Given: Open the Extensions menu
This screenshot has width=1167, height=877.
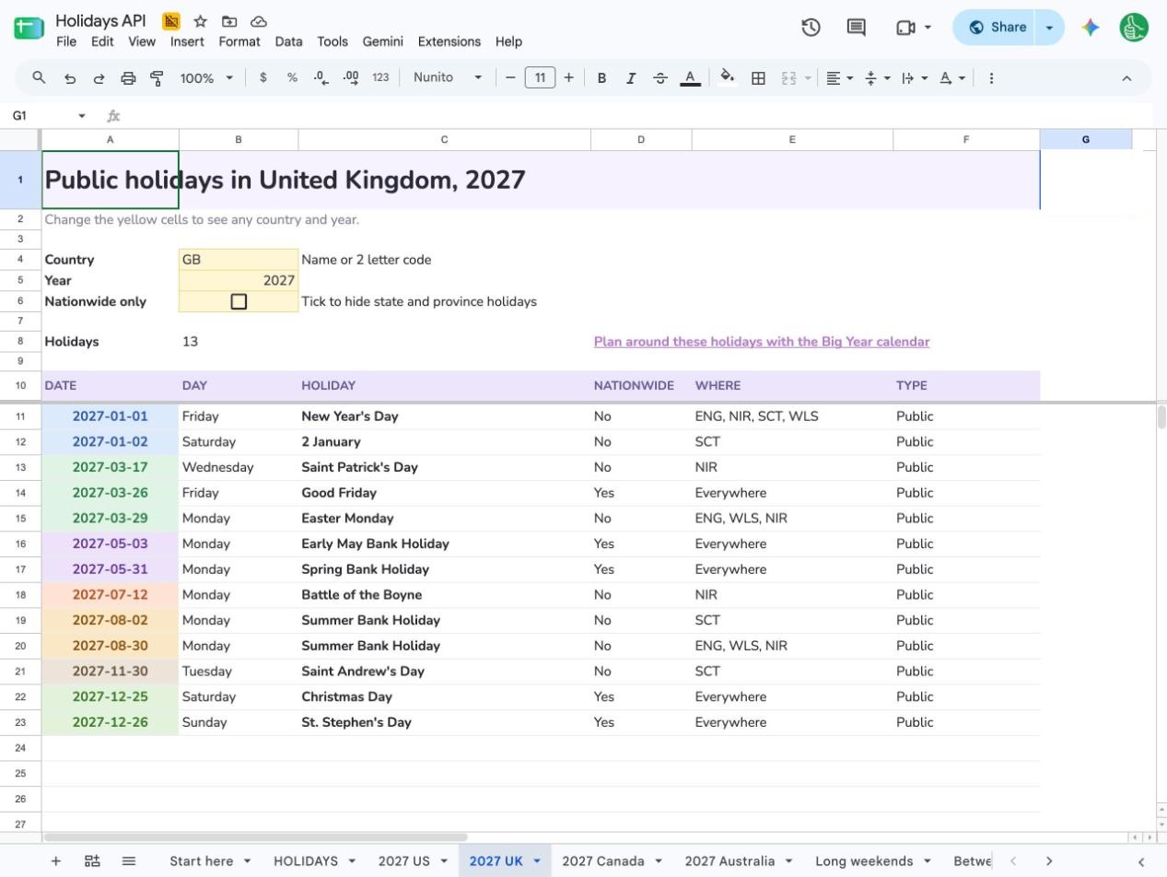Looking at the screenshot, I should pyautogui.click(x=449, y=41).
